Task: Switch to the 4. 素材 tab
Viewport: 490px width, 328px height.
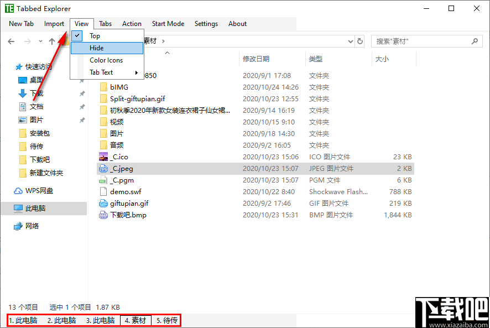Action: pos(135,320)
